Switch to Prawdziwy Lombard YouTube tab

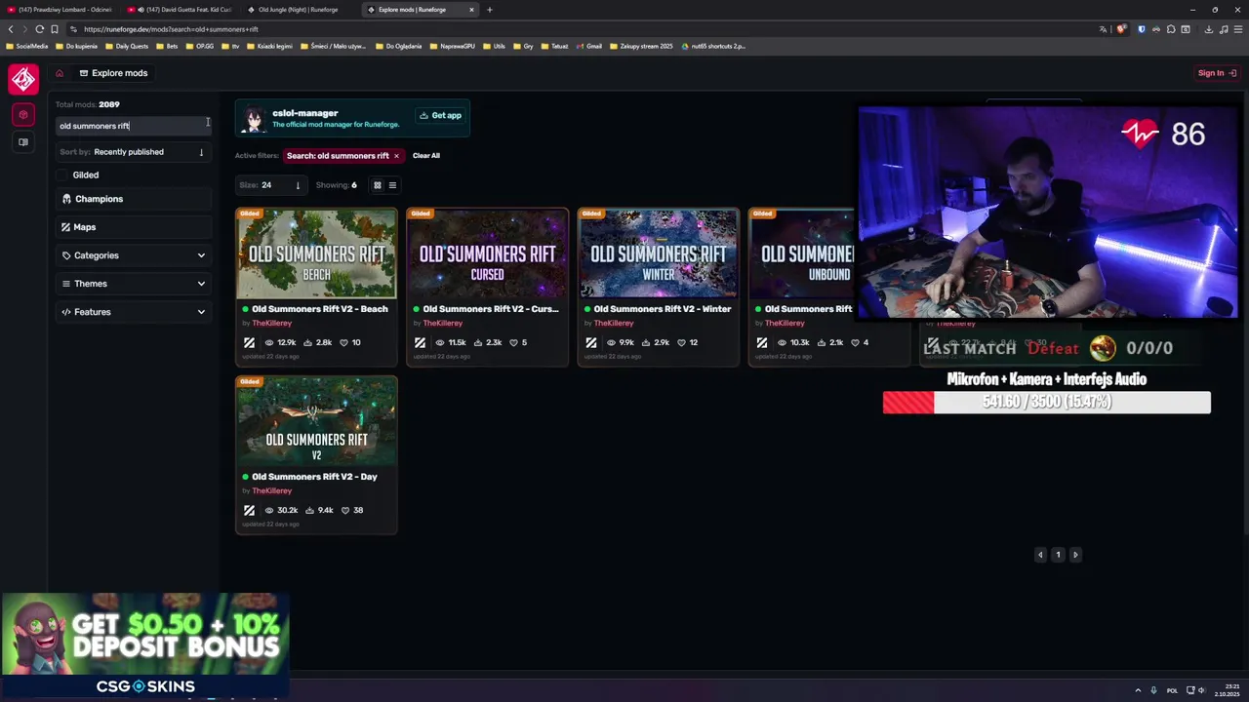click(x=60, y=10)
